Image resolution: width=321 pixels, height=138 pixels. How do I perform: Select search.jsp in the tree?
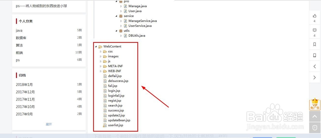115,106
